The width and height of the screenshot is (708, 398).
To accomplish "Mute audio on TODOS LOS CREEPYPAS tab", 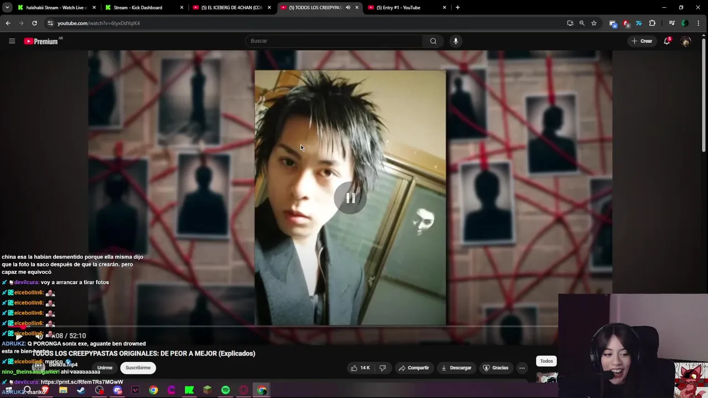I will 348,8.
